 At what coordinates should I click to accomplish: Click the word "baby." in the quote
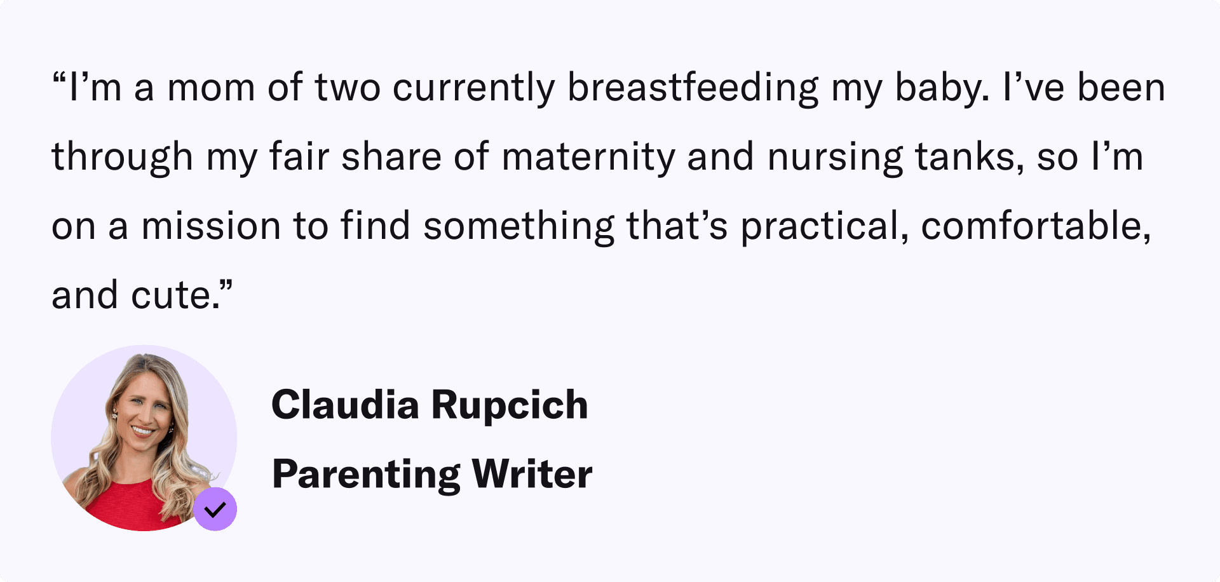click(942, 88)
